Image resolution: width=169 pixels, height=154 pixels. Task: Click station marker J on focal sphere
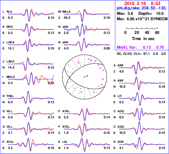click(x=93, y=92)
